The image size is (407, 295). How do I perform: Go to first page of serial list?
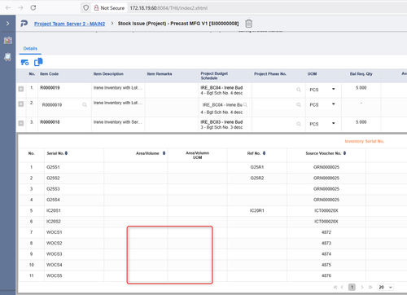coord(335,287)
